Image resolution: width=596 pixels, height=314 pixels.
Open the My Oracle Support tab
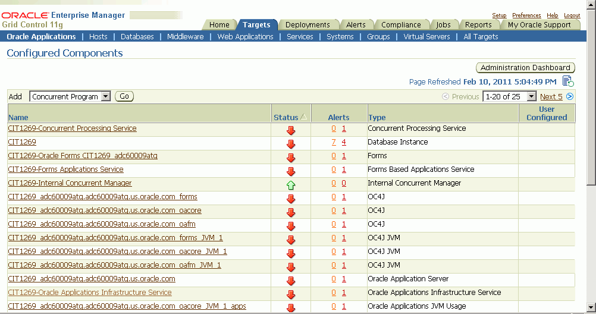click(x=539, y=25)
